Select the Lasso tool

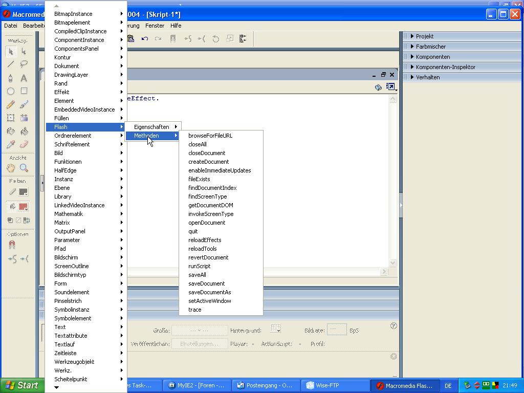pyautogui.click(x=24, y=64)
